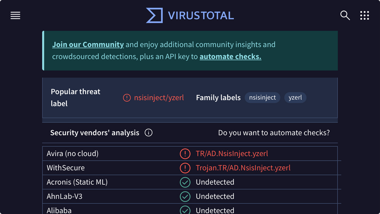Click the green check icon in Acronis row
Screen dimensions: 380x214
[x=185, y=182]
